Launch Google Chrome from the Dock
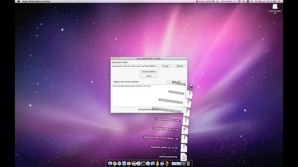This screenshot has width=298, height=167. pyautogui.click(x=115, y=163)
